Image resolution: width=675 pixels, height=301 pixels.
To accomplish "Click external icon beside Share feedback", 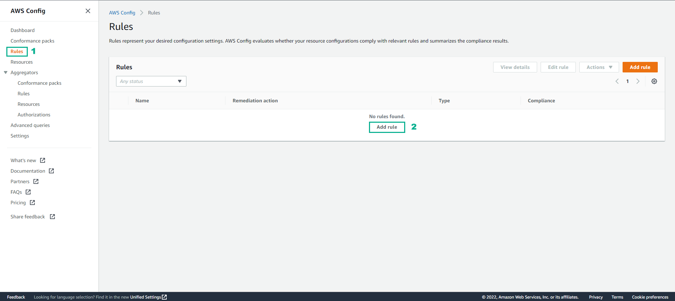I will coord(52,217).
